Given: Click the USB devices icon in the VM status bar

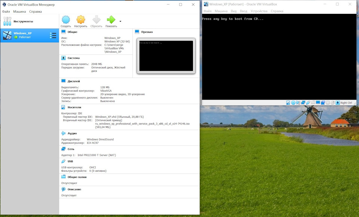Looking at the screenshot, I should click(308, 103).
